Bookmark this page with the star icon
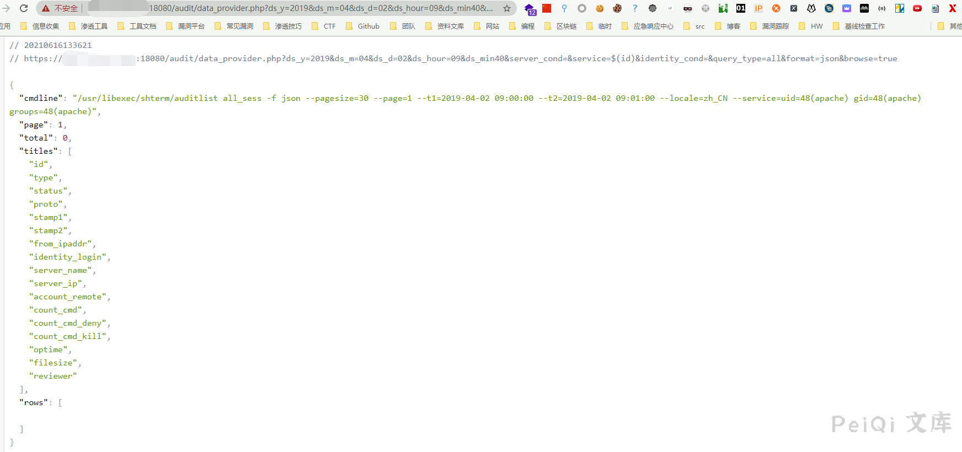 [x=506, y=8]
